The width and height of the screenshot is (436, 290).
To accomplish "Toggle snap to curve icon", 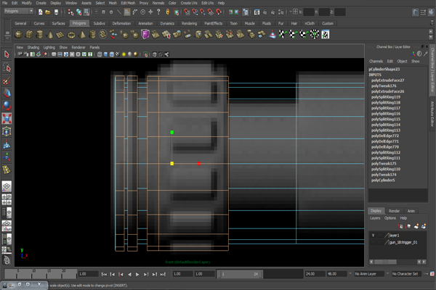I will tap(195, 12).
